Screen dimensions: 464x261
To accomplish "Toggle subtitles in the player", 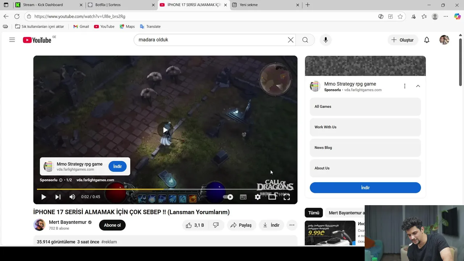I will click(243, 197).
